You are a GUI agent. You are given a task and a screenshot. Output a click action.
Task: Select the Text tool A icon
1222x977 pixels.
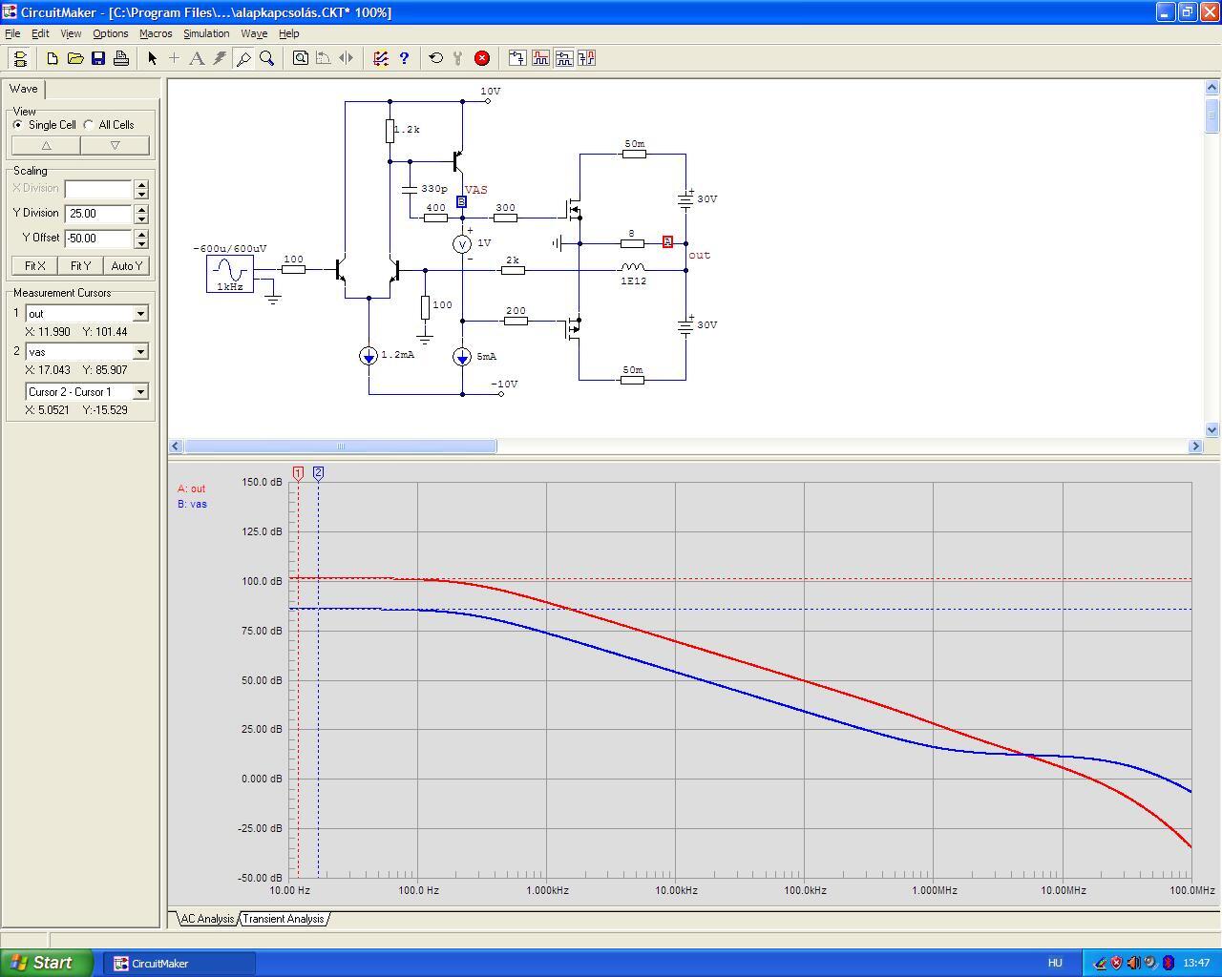[198, 58]
